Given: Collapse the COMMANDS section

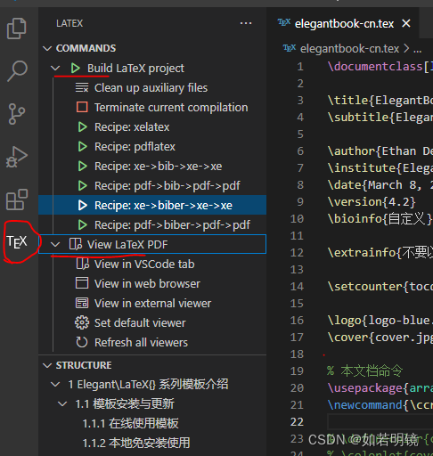Looking at the screenshot, I should 47,48.
